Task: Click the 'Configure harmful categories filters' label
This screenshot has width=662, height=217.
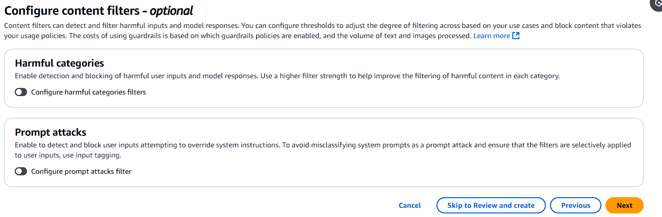Action: (x=89, y=92)
